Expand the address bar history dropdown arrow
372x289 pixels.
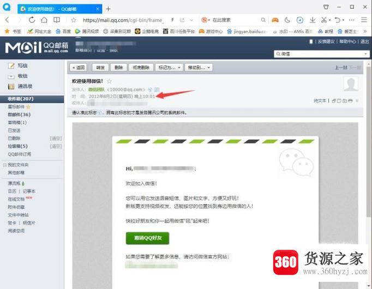[191, 20]
